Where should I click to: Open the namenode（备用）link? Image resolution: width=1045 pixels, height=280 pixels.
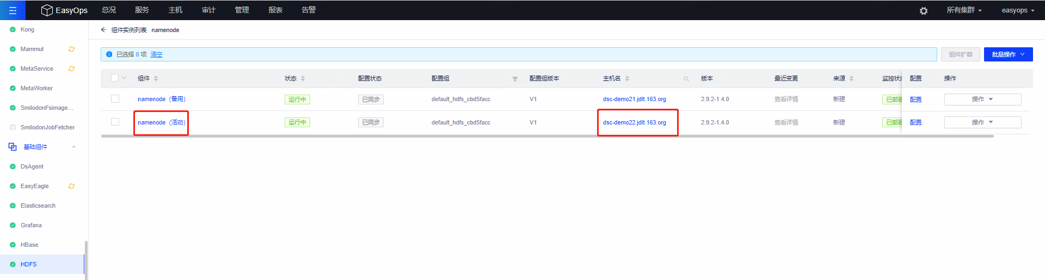(162, 99)
